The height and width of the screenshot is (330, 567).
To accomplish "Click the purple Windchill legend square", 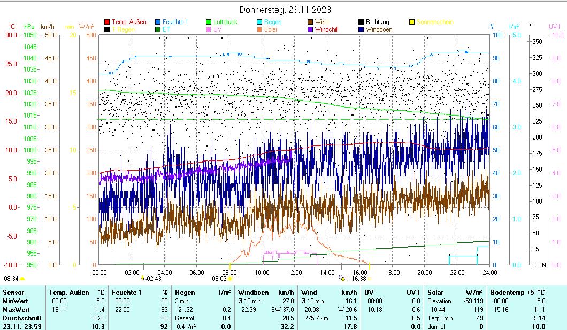I will (310, 29).
